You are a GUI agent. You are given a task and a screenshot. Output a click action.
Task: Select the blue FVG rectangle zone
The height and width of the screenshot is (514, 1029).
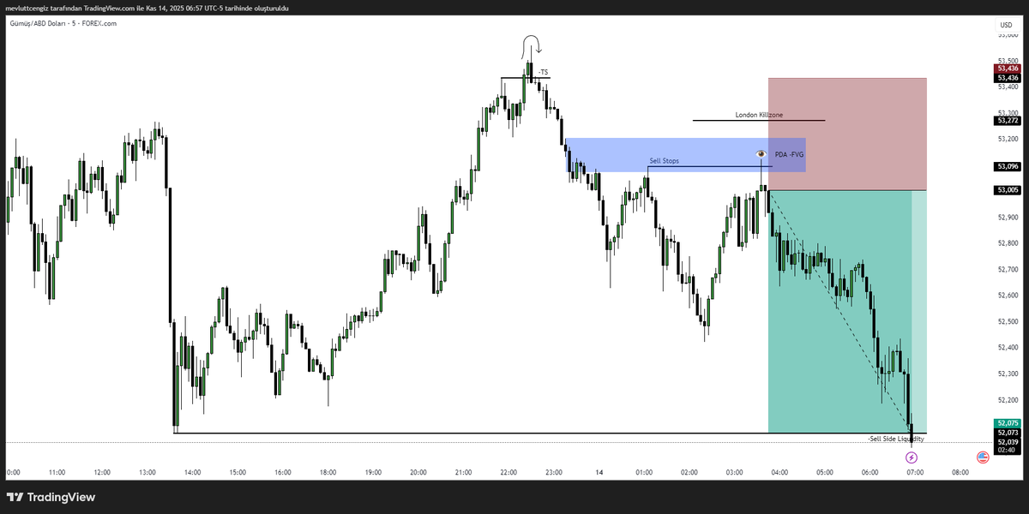685,155
